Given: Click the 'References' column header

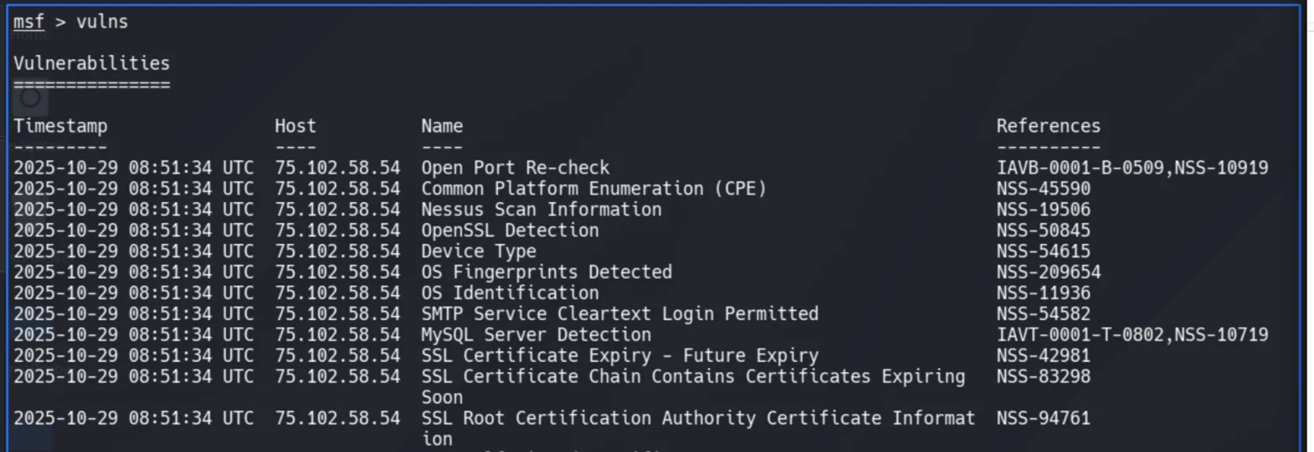Looking at the screenshot, I should [x=1048, y=126].
